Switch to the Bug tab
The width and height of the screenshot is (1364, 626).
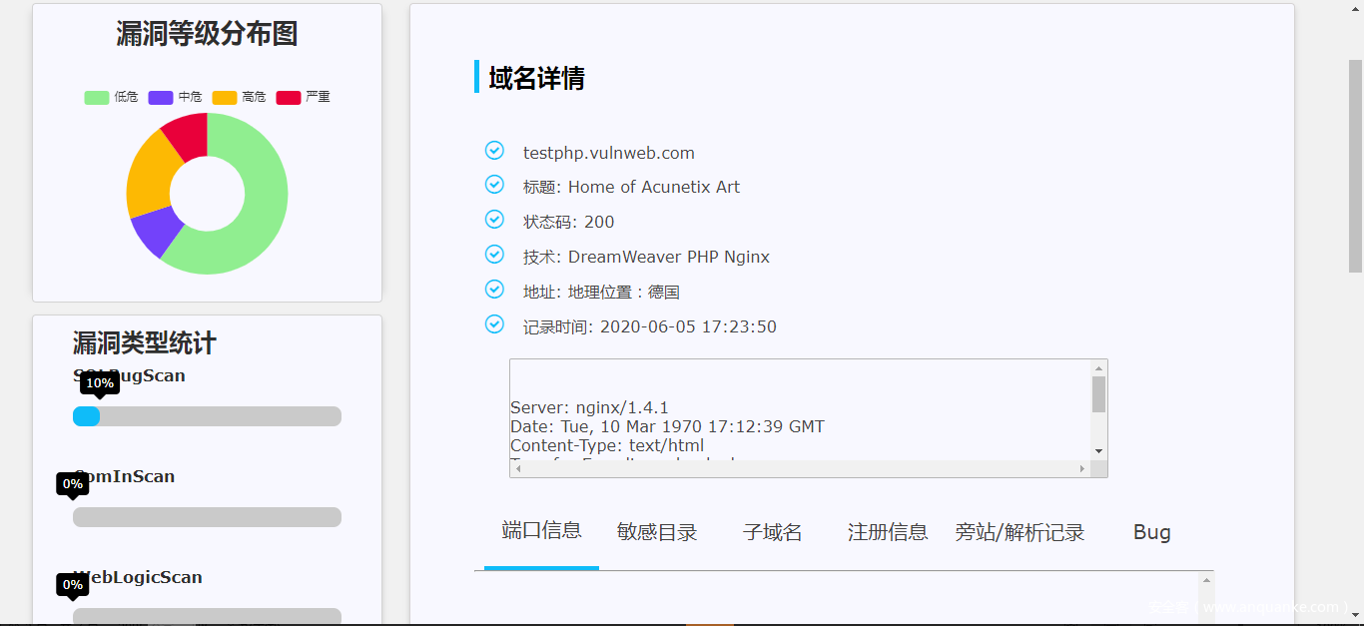tap(1151, 533)
